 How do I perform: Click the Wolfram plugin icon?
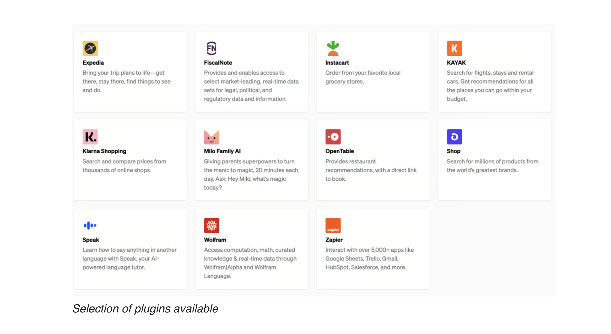[x=212, y=225]
